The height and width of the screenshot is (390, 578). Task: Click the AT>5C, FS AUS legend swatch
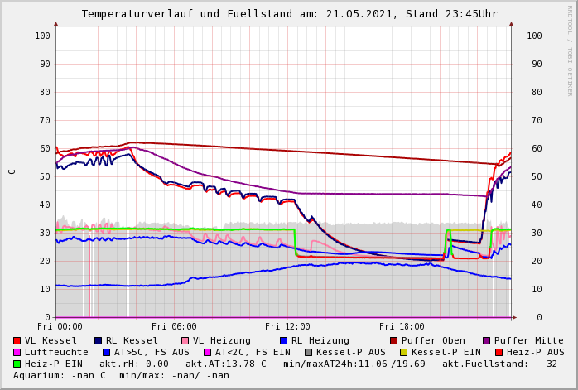(x=106, y=353)
